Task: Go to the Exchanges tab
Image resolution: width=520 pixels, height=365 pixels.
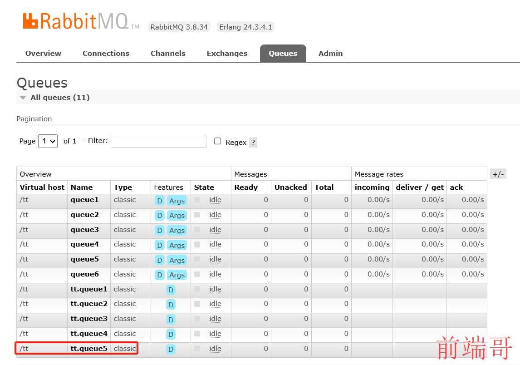Action: pyautogui.click(x=227, y=54)
